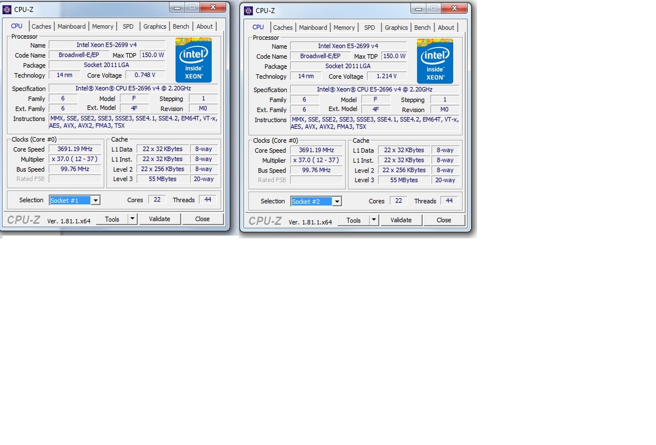Click Revision M0 value in right window
The image size is (656, 445).
coord(444,110)
